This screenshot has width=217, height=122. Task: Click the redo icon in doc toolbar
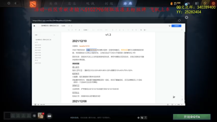[72, 30]
